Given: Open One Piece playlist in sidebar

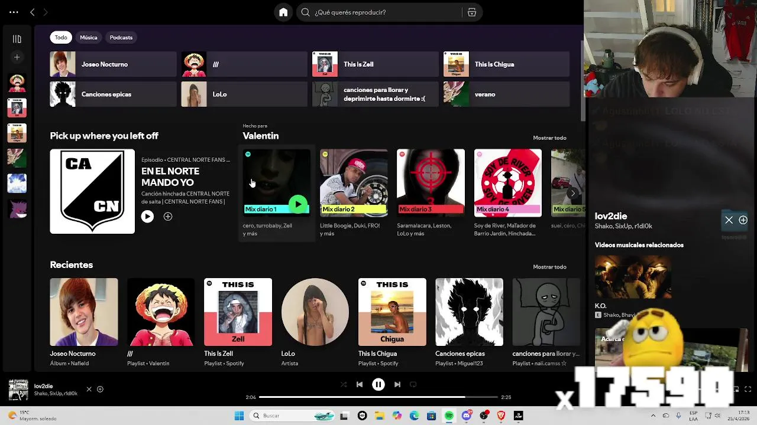Looking at the screenshot, I should (17, 83).
